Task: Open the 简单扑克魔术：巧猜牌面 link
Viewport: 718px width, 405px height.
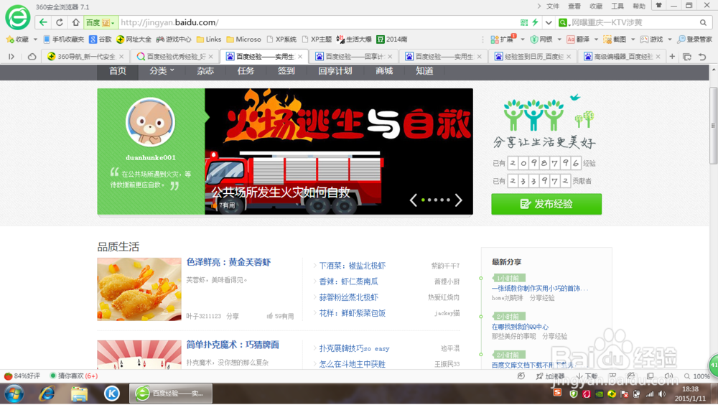Action: tap(233, 345)
